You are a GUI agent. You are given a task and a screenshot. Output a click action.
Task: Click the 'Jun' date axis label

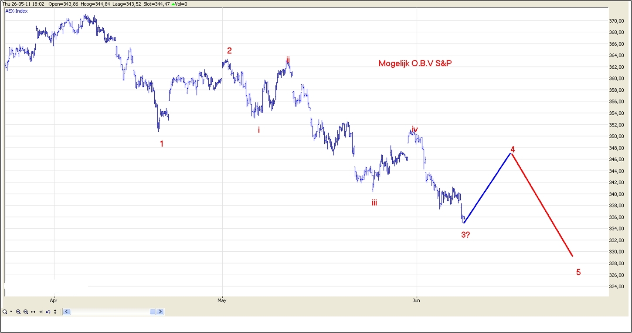click(416, 300)
